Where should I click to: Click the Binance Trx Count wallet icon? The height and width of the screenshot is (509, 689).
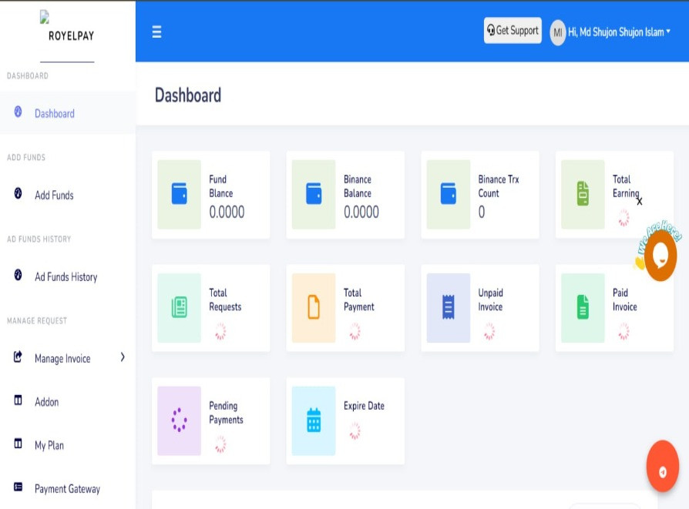(x=449, y=194)
